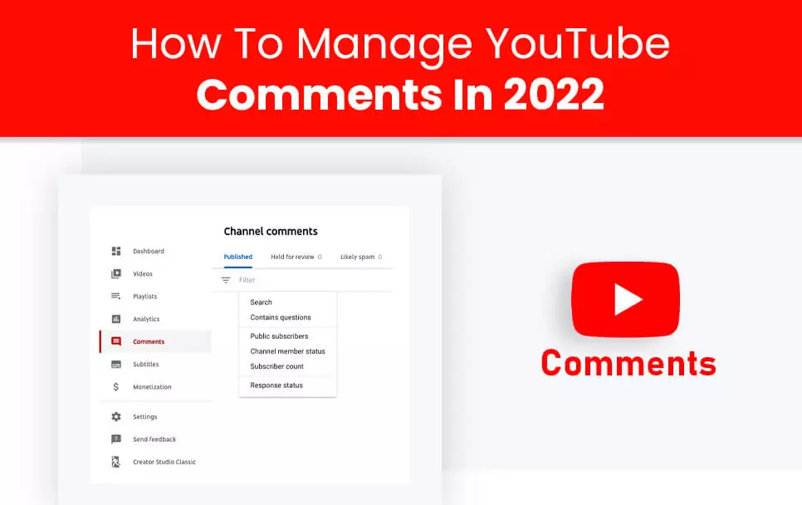This screenshot has width=802, height=505.
Task: Open Analytics via its chart icon
Action: [x=116, y=319]
